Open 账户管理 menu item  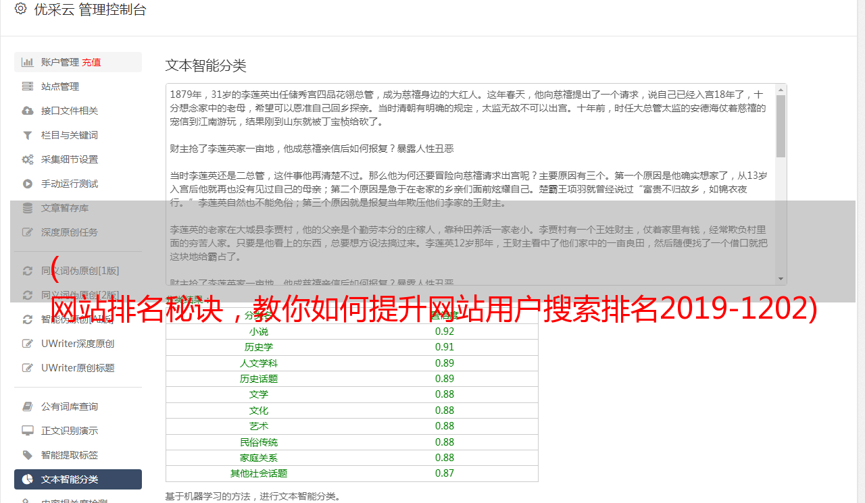point(78,62)
